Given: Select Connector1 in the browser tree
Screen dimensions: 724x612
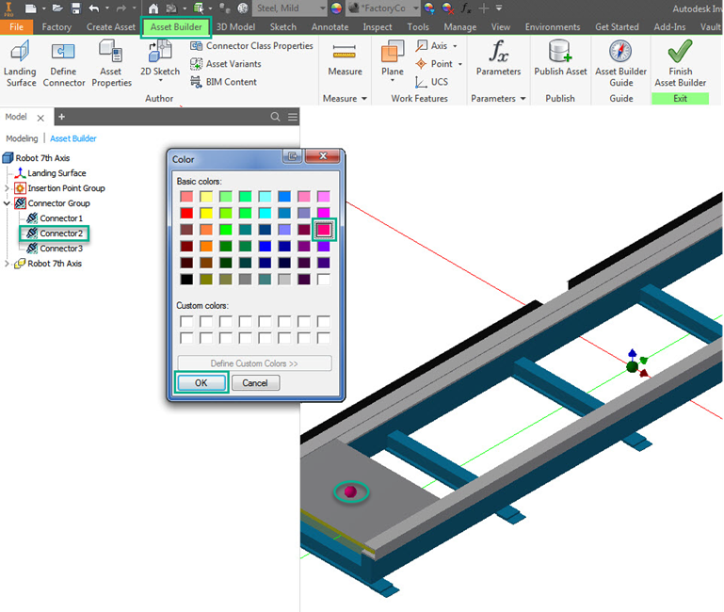Looking at the screenshot, I should [x=55, y=218].
